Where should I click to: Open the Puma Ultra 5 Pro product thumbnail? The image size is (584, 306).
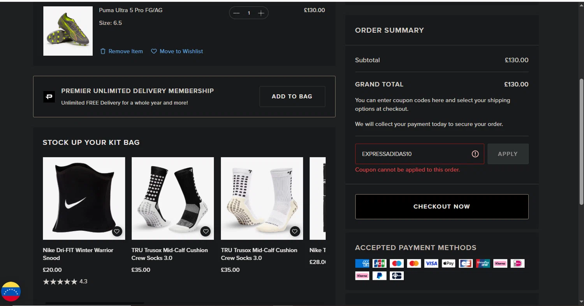click(68, 31)
